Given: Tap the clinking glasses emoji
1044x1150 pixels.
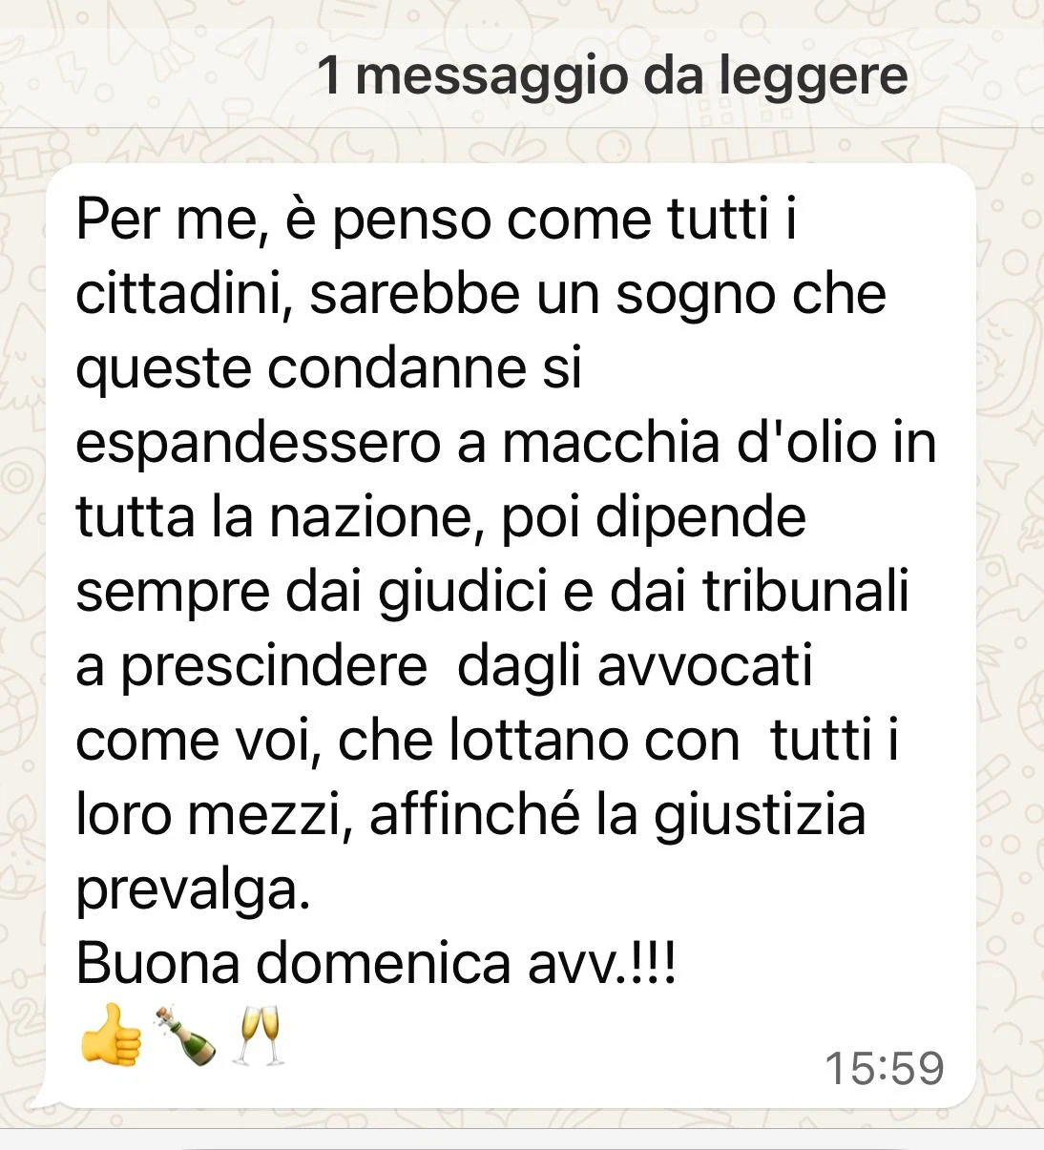Looking at the screenshot, I should [258, 1035].
